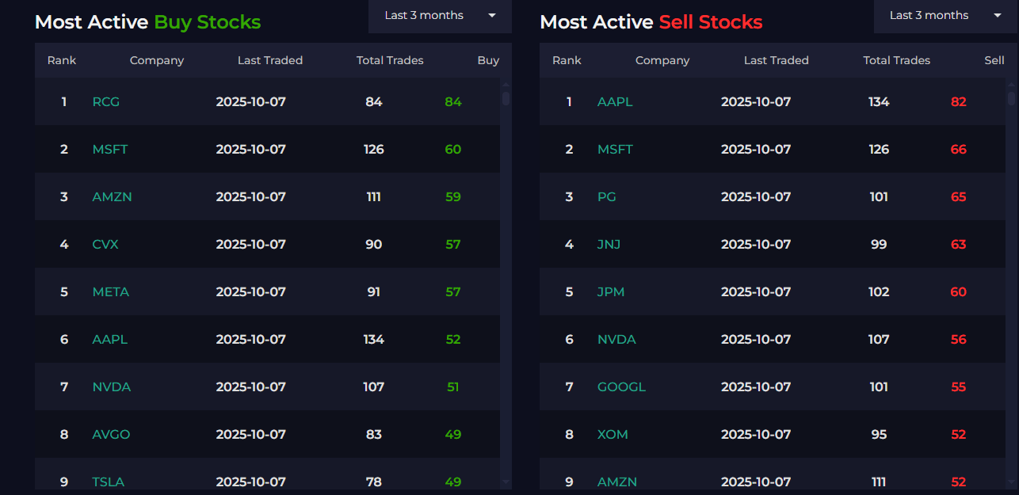Viewport: 1019px width, 495px height.
Task: Open AVGO ticker link
Action: click(111, 434)
